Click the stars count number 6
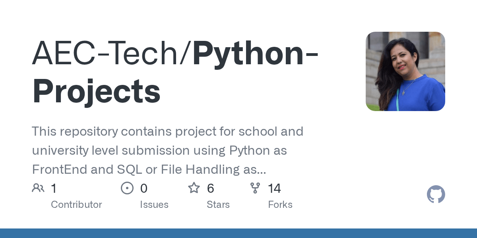Image resolution: width=477 pixels, height=238 pixels. point(211,188)
